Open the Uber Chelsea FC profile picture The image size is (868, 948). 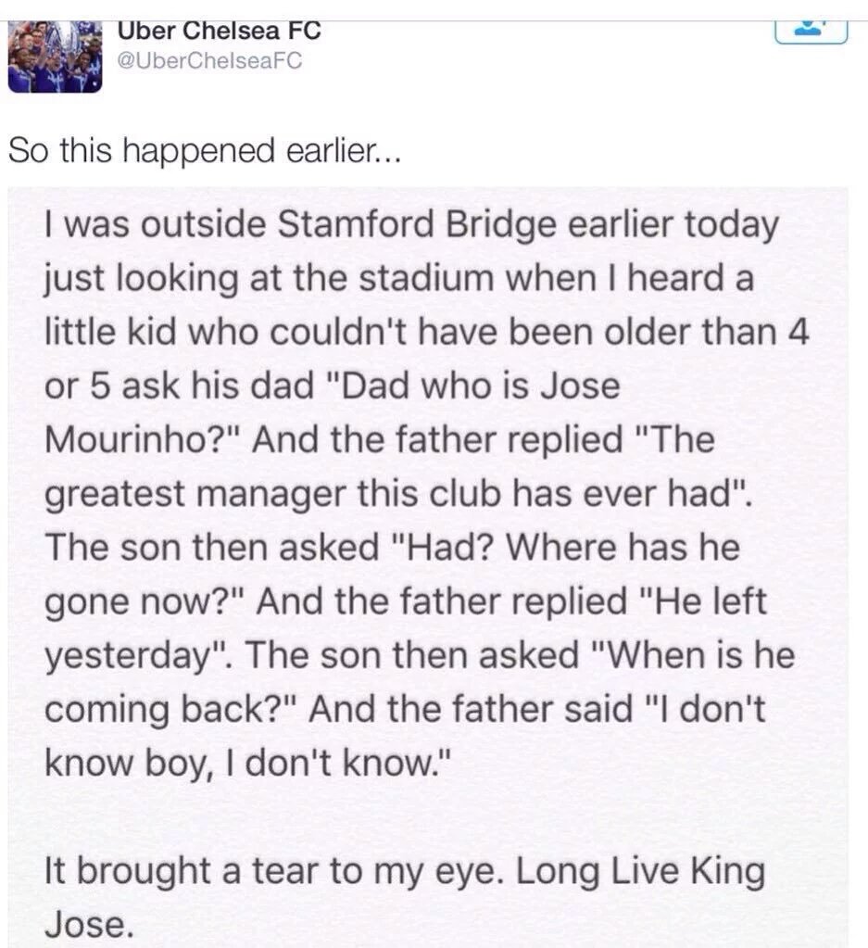tap(55, 57)
